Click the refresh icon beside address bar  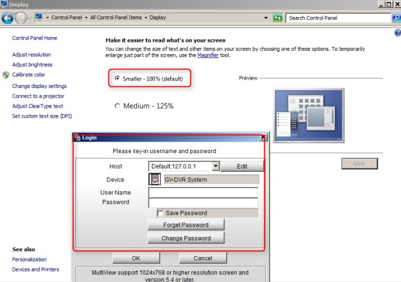point(278,18)
